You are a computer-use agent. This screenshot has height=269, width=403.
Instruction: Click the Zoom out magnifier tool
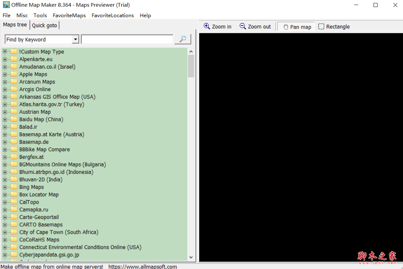coord(255,27)
